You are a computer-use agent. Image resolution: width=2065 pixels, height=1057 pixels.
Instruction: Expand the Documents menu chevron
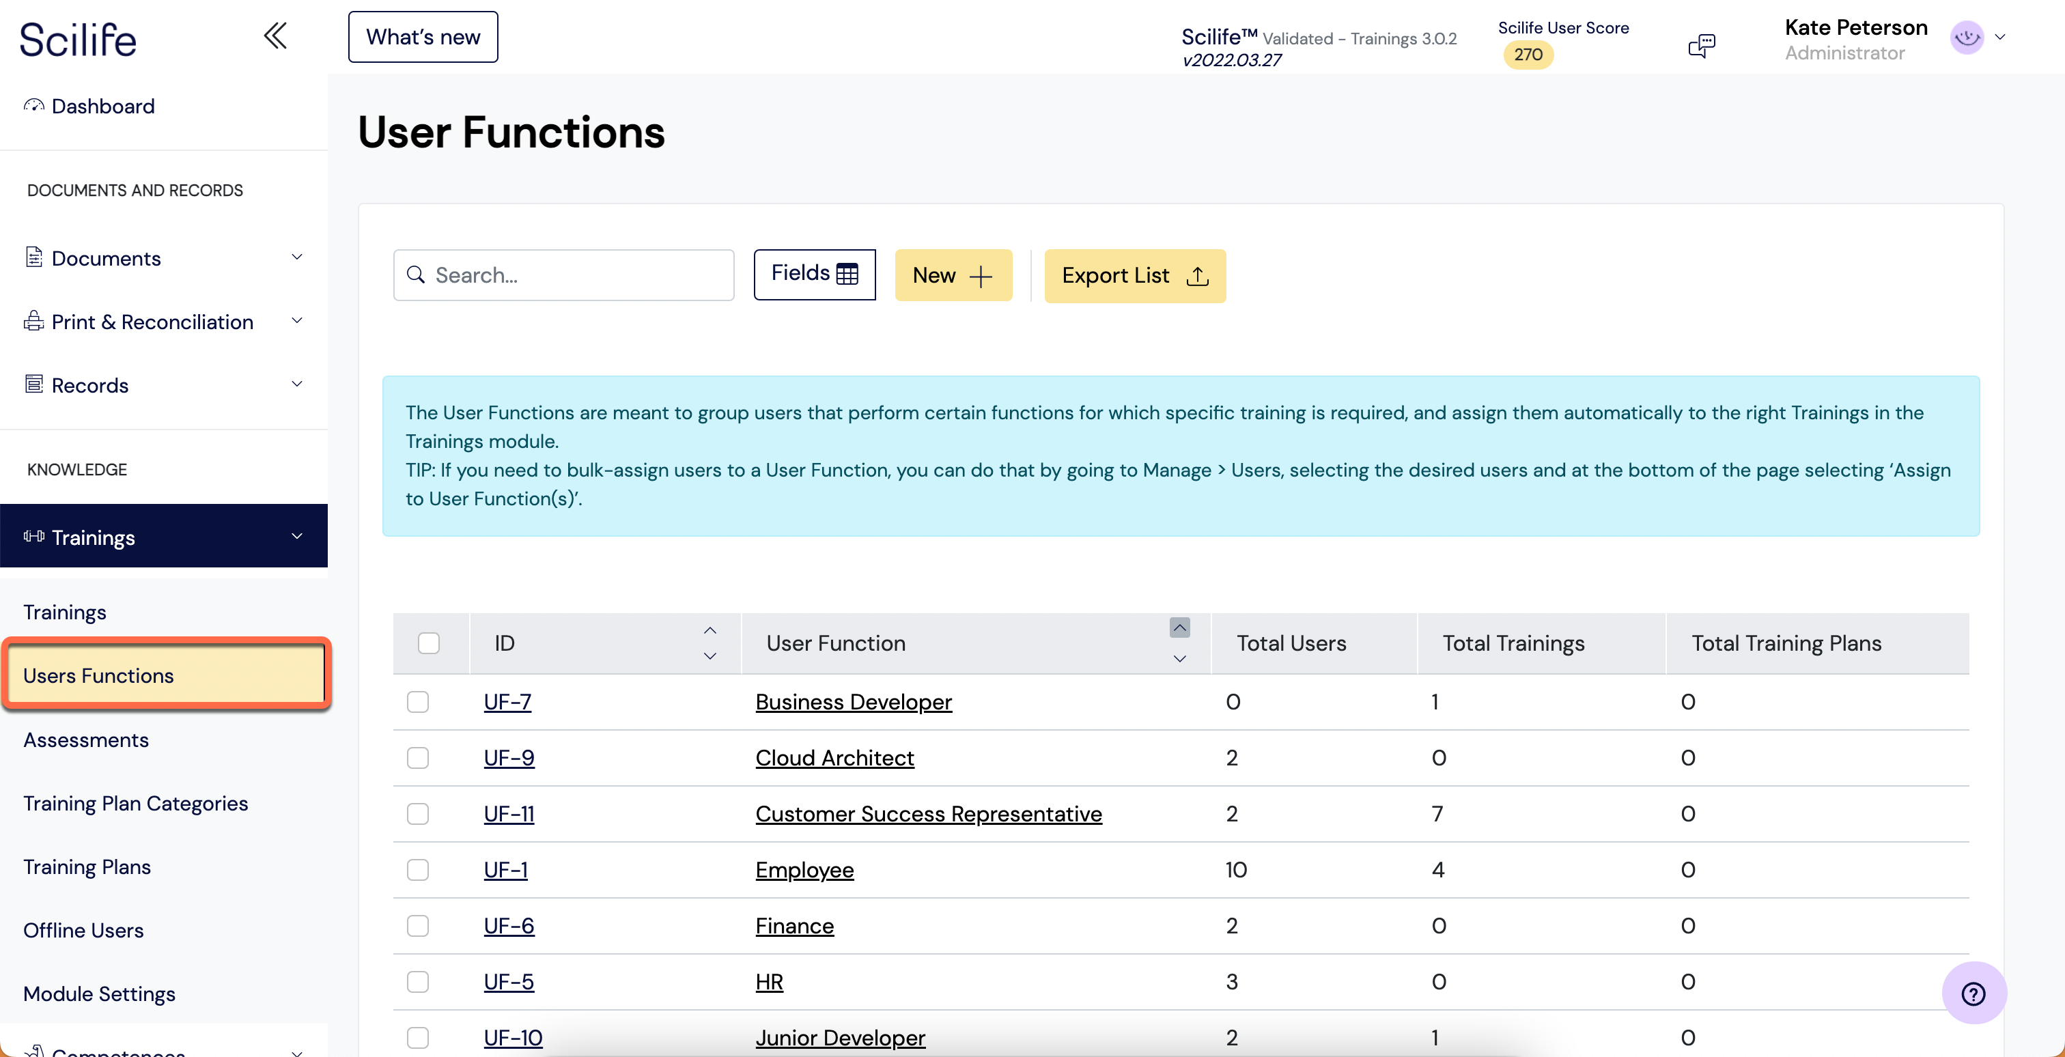[296, 257]
